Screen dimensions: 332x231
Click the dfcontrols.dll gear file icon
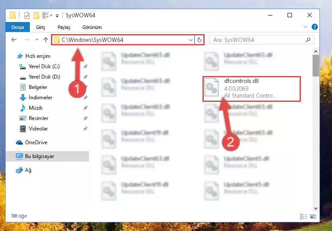[x=212, y=87]
